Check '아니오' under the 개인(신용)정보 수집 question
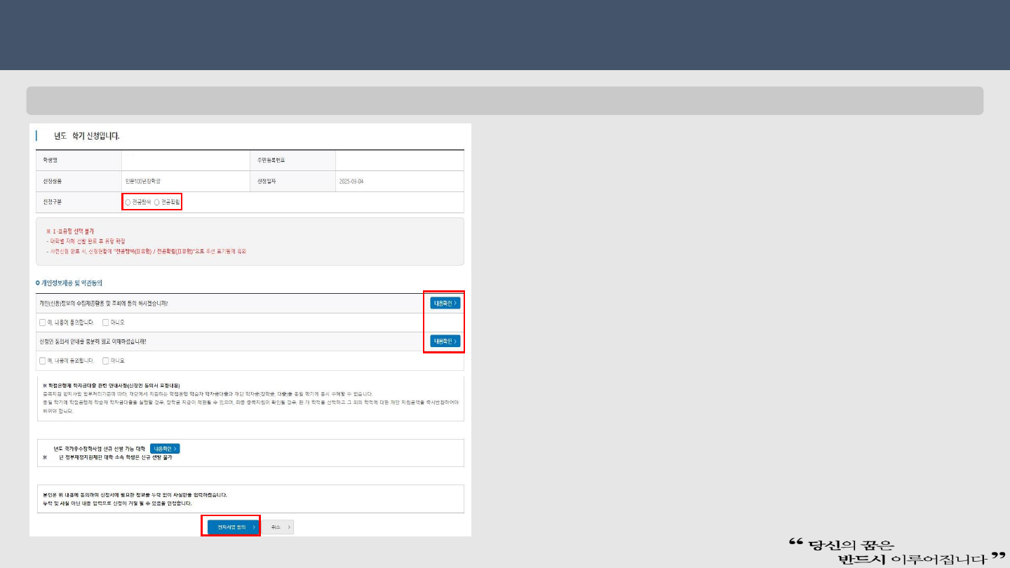This screenshot has width=1010, height=568. coord(105,323)
